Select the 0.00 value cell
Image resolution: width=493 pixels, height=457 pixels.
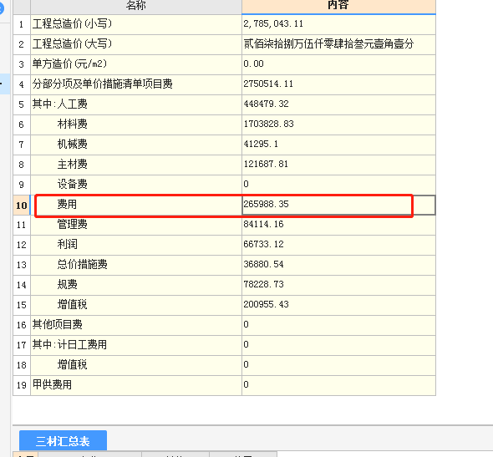338,64
